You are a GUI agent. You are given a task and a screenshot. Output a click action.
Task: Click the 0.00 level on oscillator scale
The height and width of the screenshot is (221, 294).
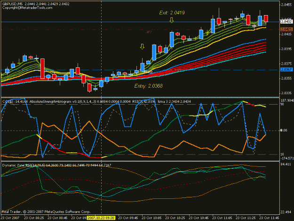(x=284, y=131)
